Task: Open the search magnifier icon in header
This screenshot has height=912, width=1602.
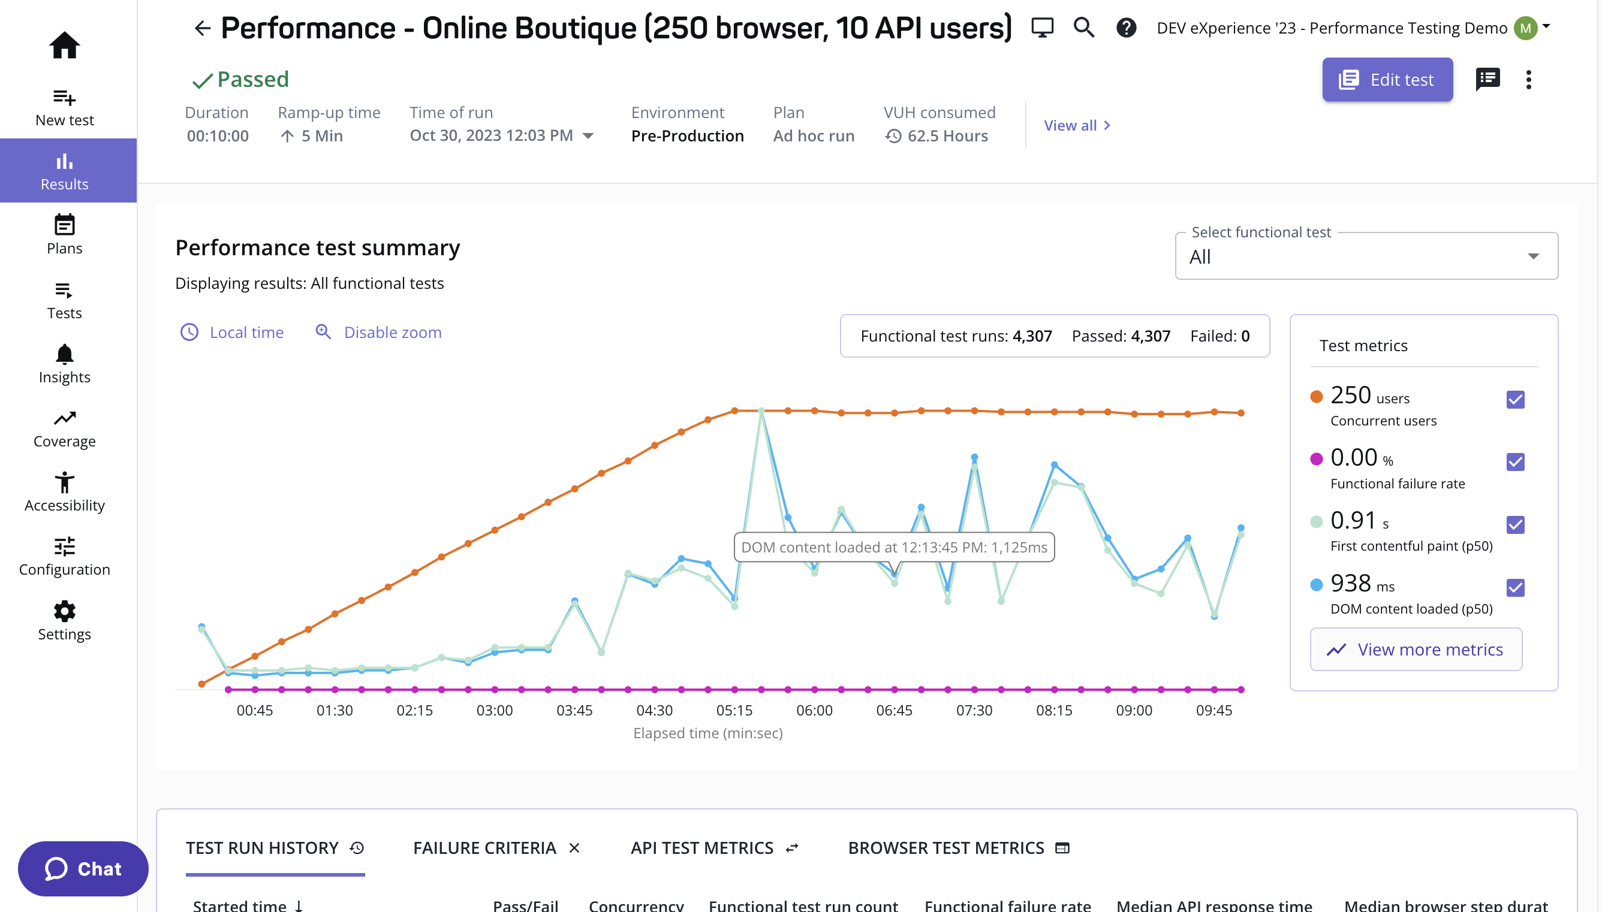Action: coord(1083,28)
